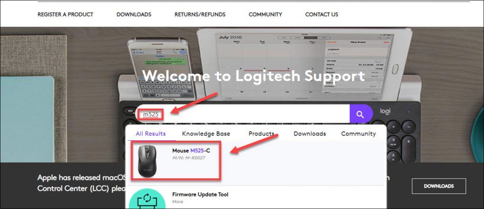
Task: Open the Mouse M525-C thumbnail image
Action: [147, 161]
